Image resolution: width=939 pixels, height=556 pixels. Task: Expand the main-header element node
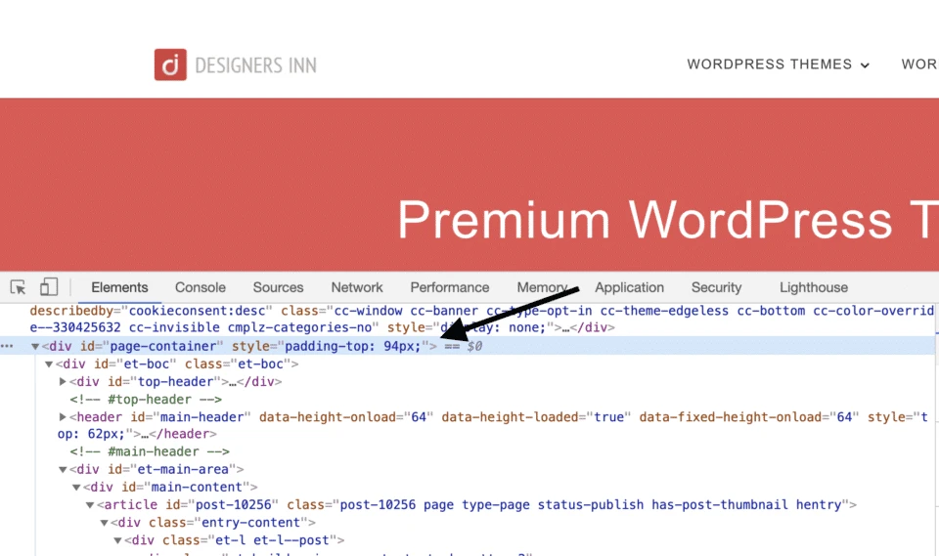63,416
